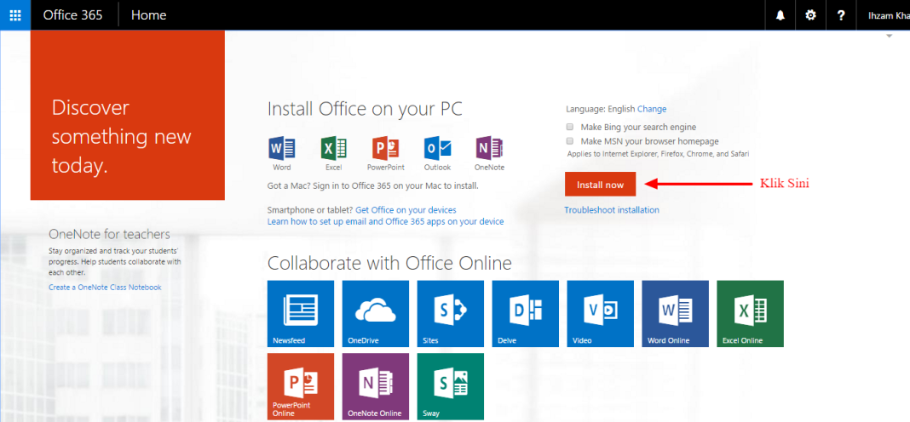Open the PowerPoint Online tile
The image size is (910, 422).
301,386
